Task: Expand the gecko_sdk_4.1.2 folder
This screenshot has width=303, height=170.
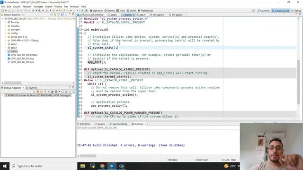Action: pyautogui.click(x=6, y=37)
